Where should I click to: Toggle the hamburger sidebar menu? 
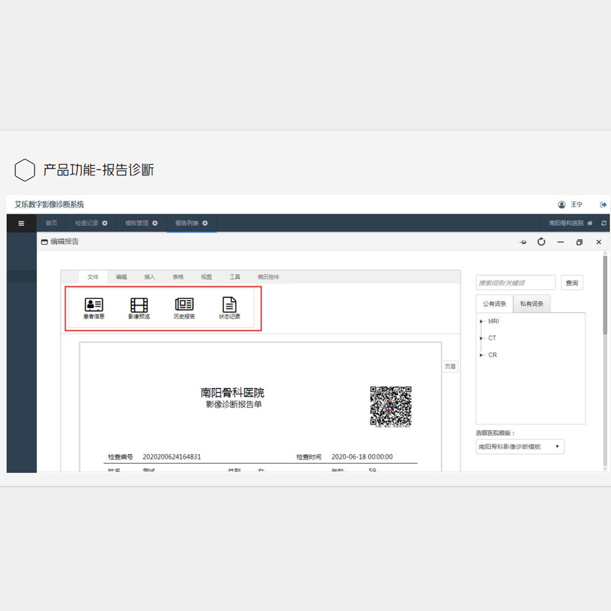pyautogui.click(x=21, y=223)
